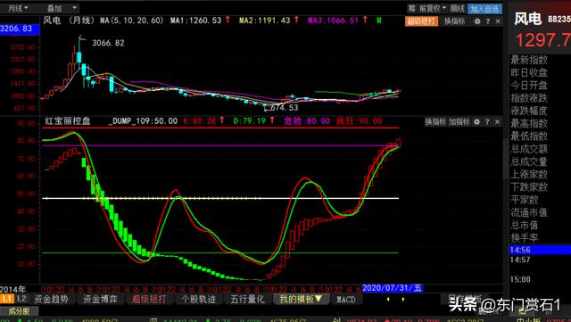The height and width of the screenshot is (322, 571).
Task: Toggle the 常 normal mode button
Action: pyautogui.click(x=411, y=8)
